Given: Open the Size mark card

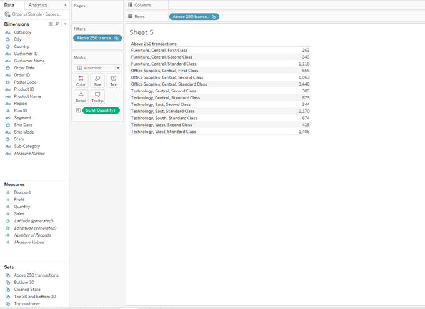Looking at the screenshot, I should click(97, 81).
